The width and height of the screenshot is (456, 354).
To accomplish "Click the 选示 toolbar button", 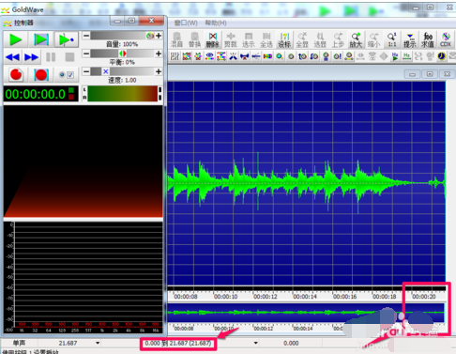I will point(249,40).
